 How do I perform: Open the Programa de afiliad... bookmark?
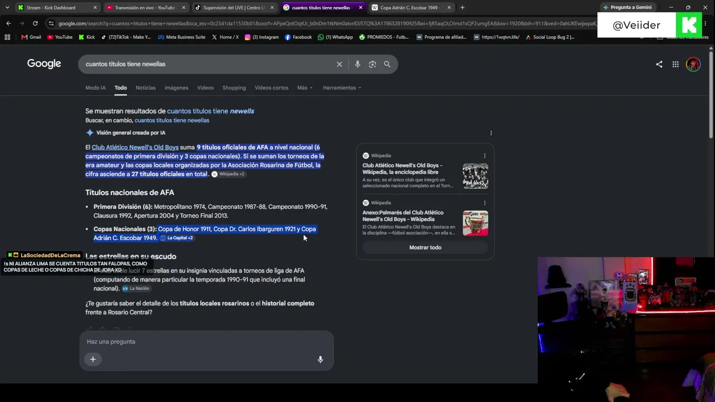click(441, 37)
